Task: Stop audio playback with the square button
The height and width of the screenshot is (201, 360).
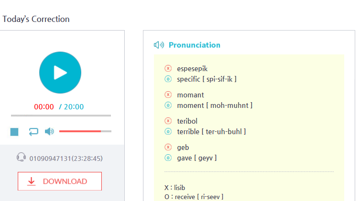Action: pos(14,132)
